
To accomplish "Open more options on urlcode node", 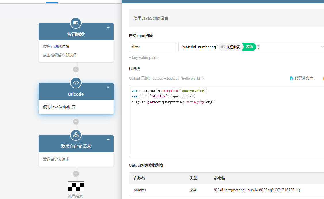I will coord(108,87).
